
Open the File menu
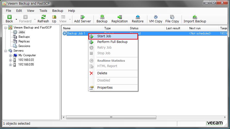pos(8,11)
